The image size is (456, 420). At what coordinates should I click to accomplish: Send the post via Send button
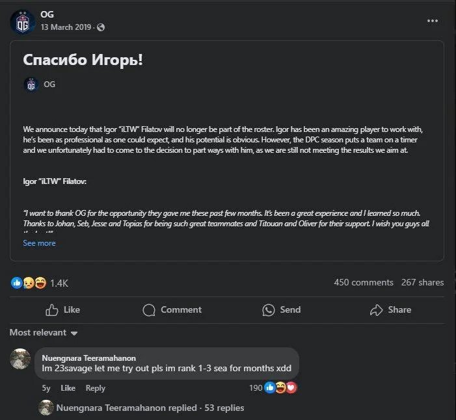pyautogui.click(x=281, y=309)
